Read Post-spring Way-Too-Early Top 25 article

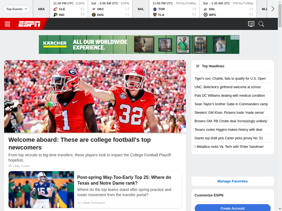coord(124,180)
